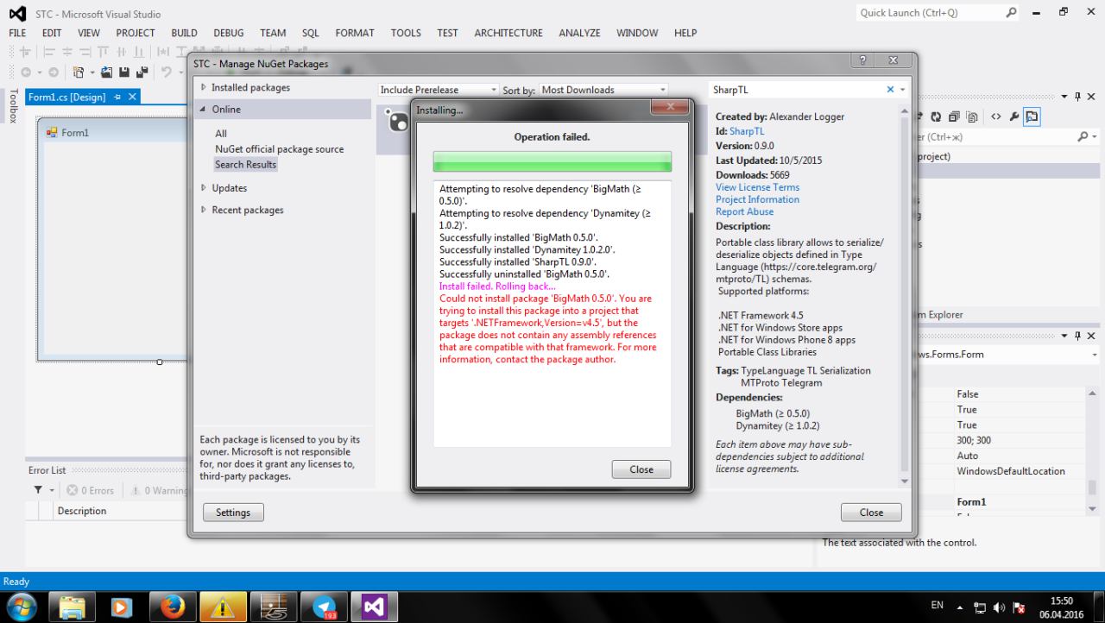Click the NuGet dialog help question-mark button
The width and height of the screenshot is (1105, 623).
862,60
